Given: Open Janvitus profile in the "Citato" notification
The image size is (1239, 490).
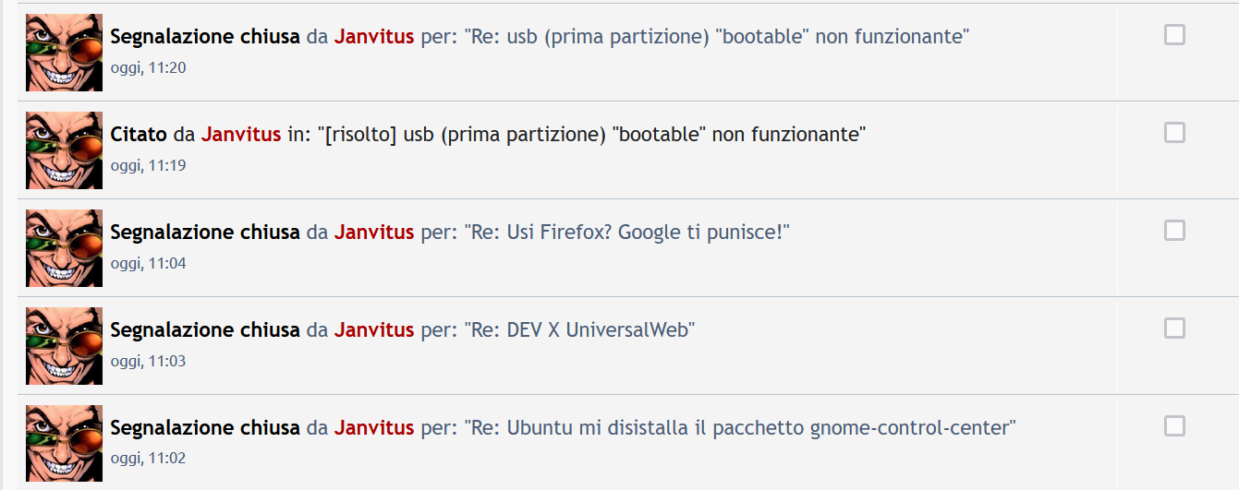Looking at the screenshot, I should click(240, 135).
